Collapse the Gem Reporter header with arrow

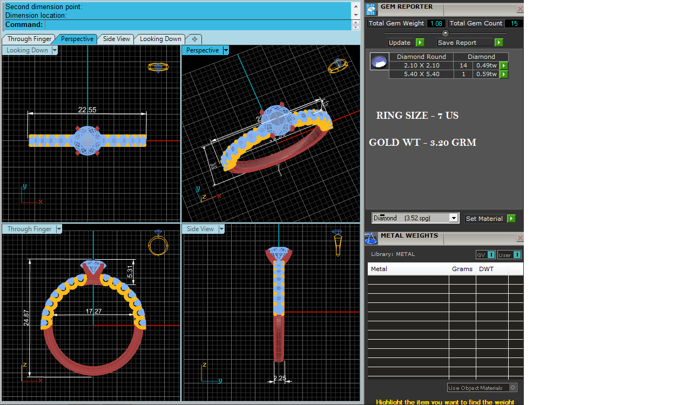[445, 33]
